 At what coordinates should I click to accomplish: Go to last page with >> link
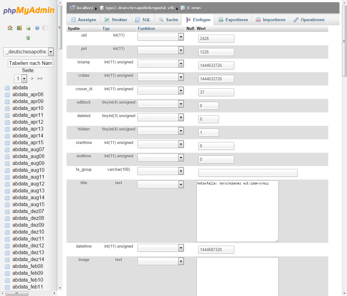point(40,78)
